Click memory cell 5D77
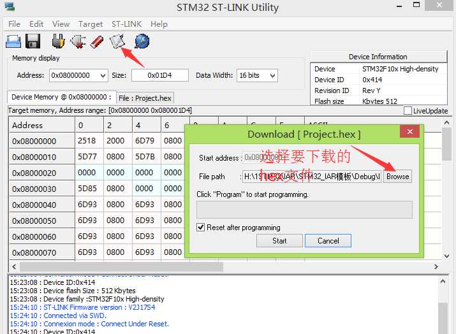 click(x=89, y=157)
